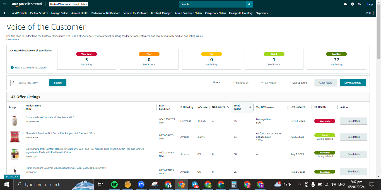Open Zoom from the taskbar

(141, 184)
